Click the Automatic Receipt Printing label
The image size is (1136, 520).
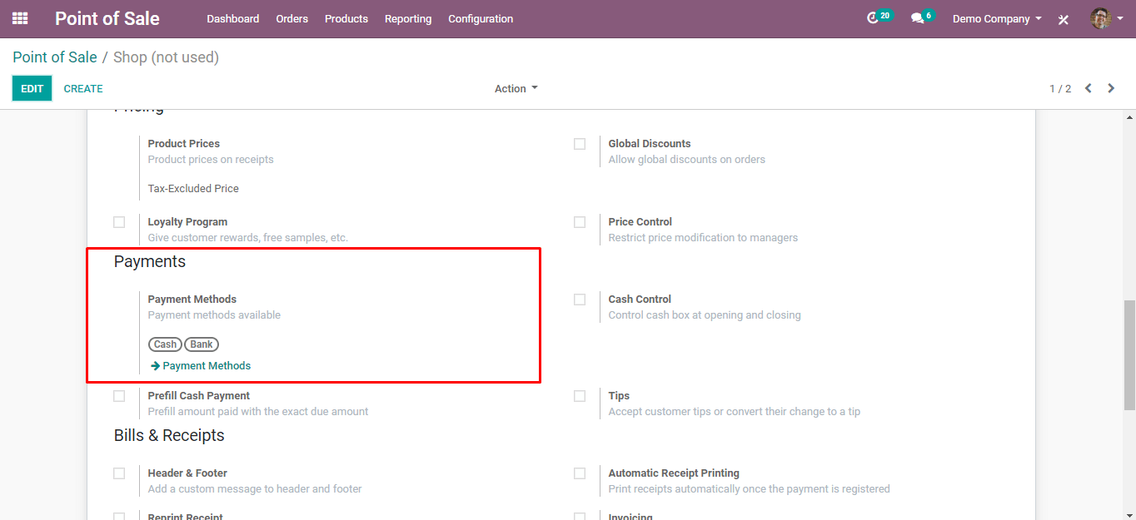click(674, 473)
